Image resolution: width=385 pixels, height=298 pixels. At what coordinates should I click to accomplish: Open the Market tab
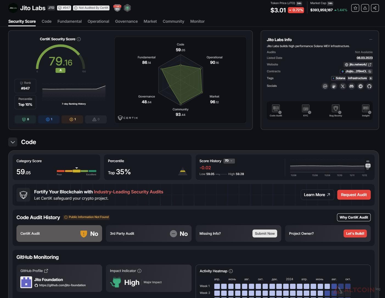pyautogui.click(x=150, y=21)
